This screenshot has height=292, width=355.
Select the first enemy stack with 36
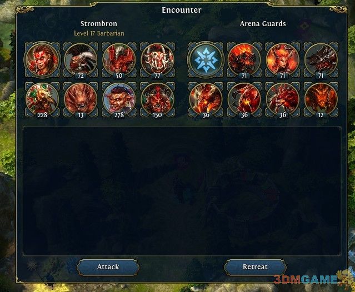(x=206, y=99)
